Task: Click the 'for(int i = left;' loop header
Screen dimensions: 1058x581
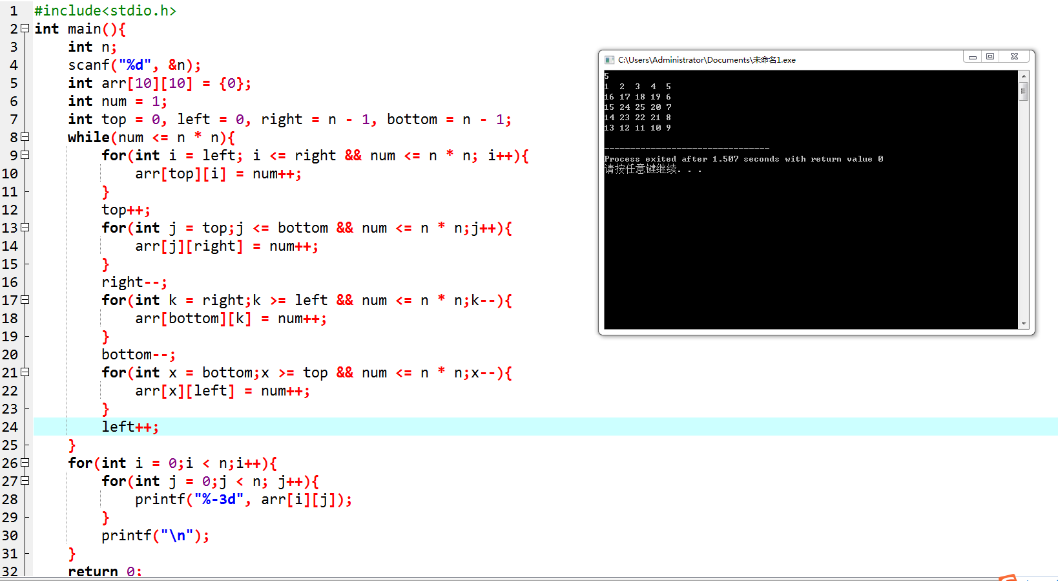Action: [315, 155]
